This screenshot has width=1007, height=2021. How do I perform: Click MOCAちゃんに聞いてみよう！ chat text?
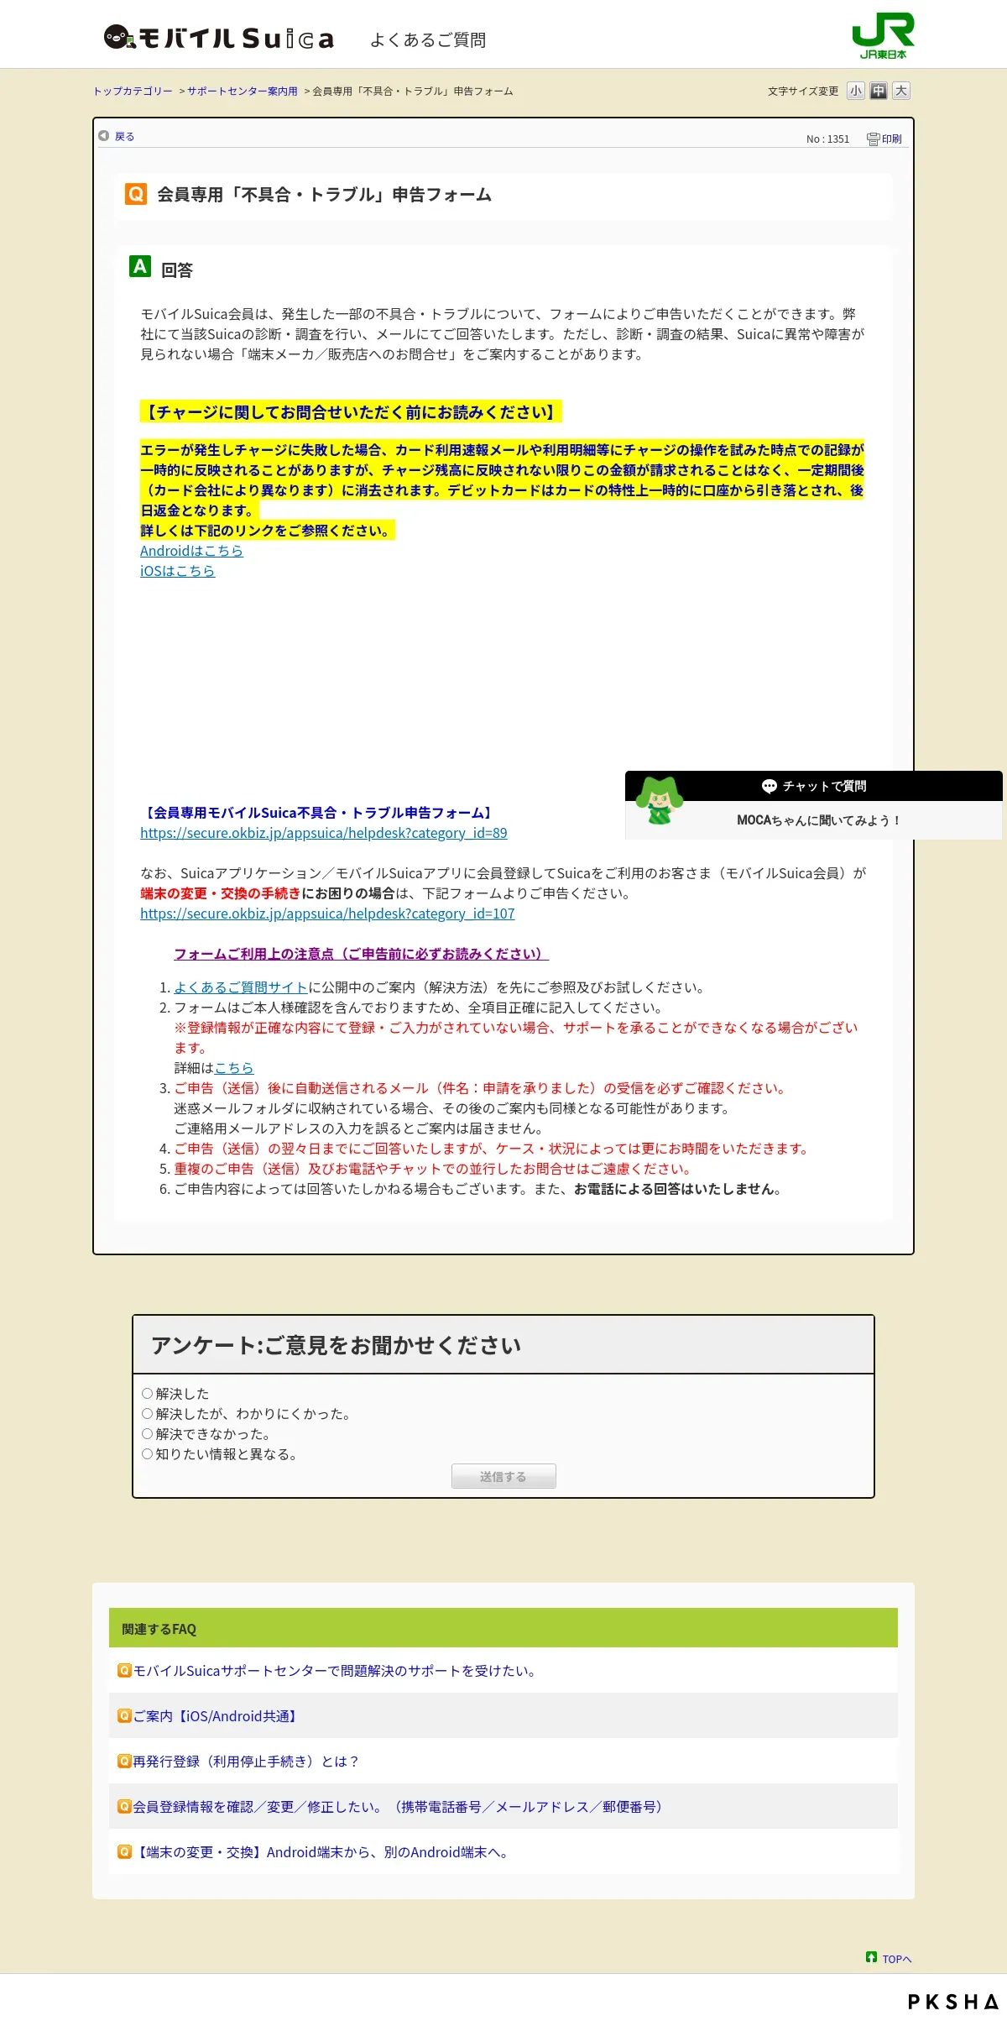coord(818,820)
